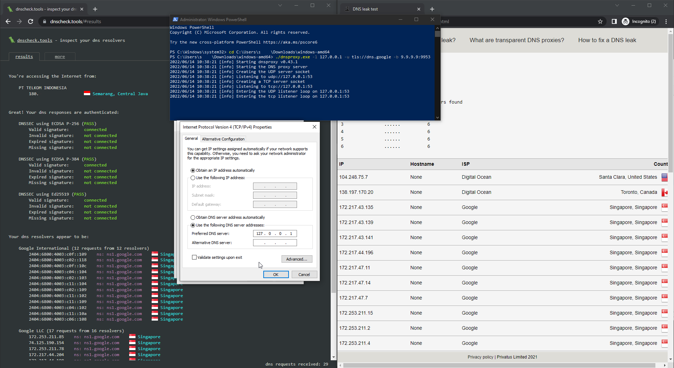Open the results tab on dnscheck.tools
The width and height of the screenshot is (674, 368).
(24, 57)
